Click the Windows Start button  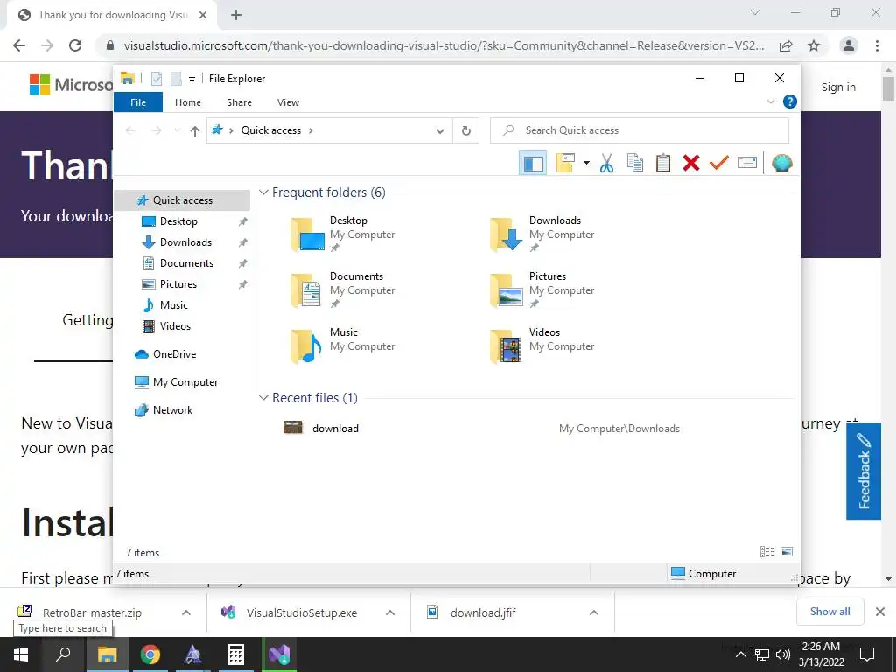[21, 654]
